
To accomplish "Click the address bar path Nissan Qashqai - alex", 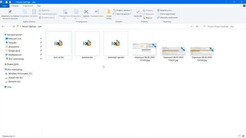I will [x=32, y=26].
